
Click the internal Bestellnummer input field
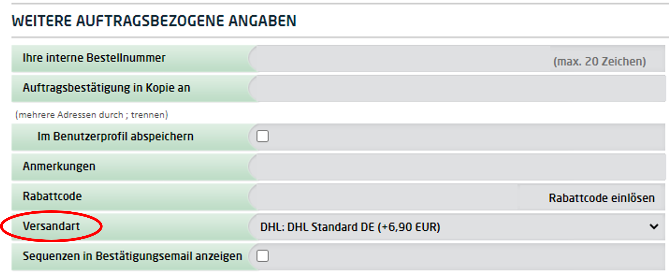tap(400, 59)
